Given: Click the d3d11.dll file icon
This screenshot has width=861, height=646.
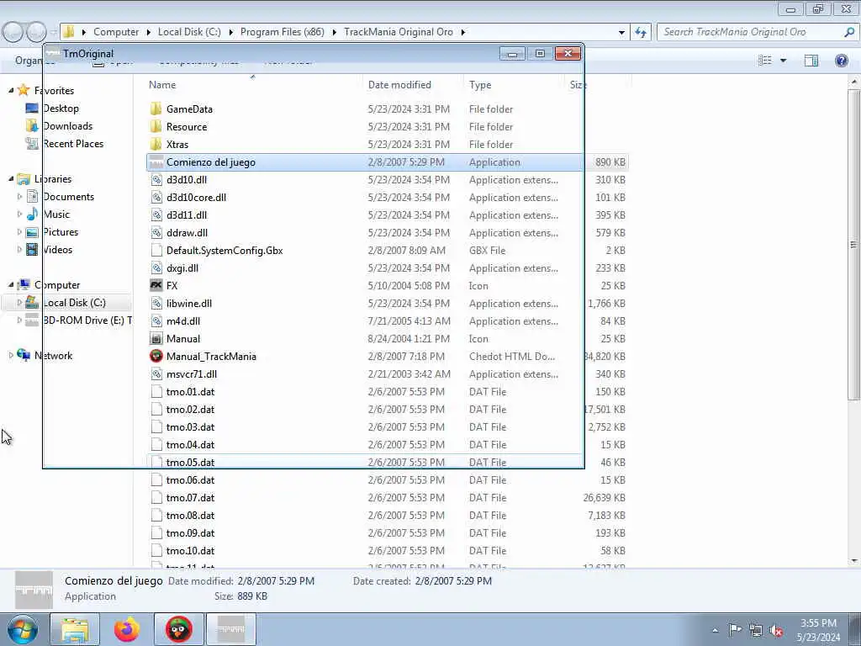Looking at the screenshot, I should tap(156, 214).
